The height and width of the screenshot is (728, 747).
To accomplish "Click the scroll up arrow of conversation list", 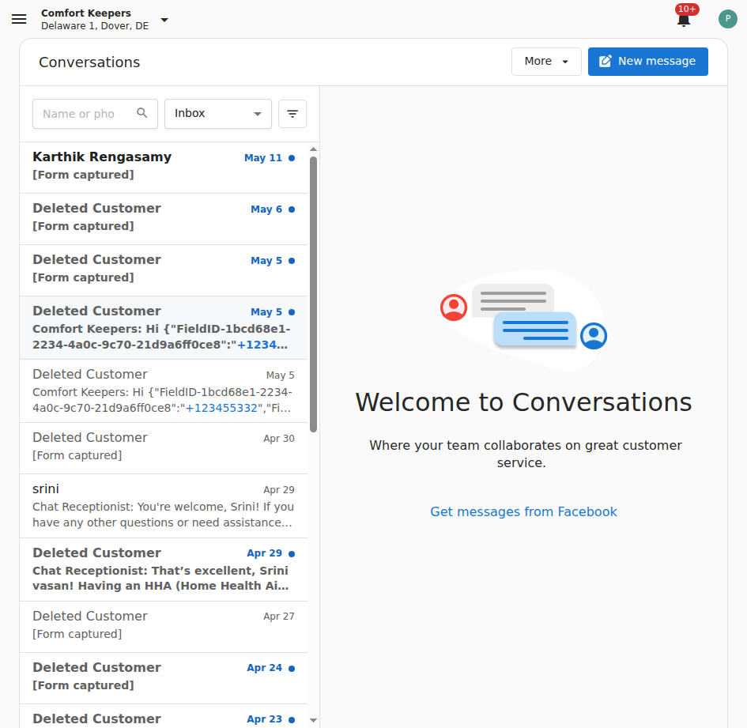I will click(x=313, y=149).
